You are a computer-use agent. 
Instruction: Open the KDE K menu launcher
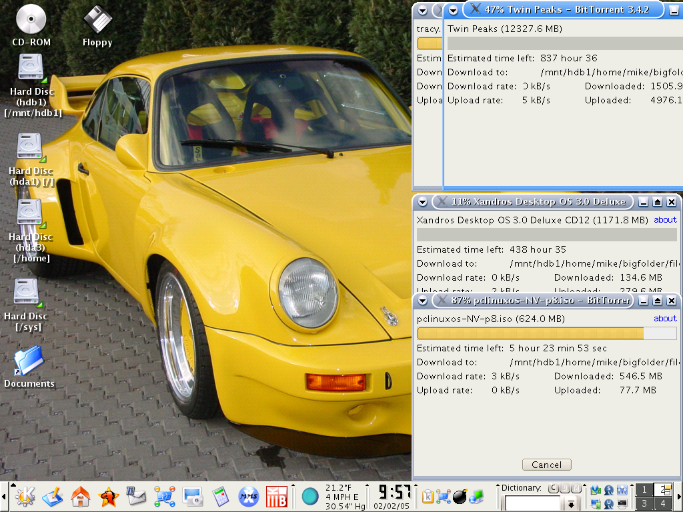pos(25,496)
